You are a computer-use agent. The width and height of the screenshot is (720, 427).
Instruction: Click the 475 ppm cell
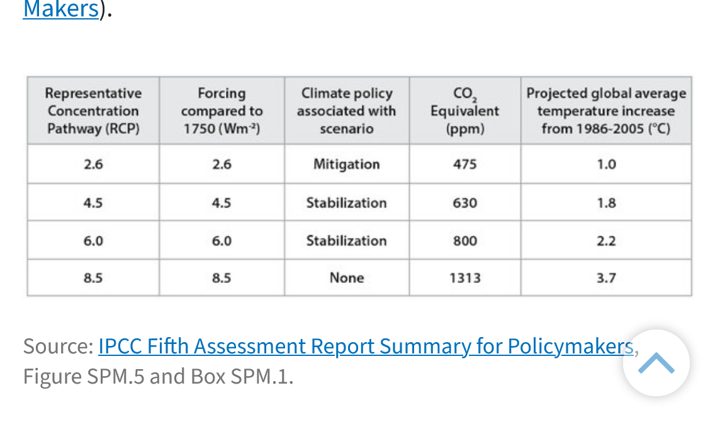click(x=464, y=164)
